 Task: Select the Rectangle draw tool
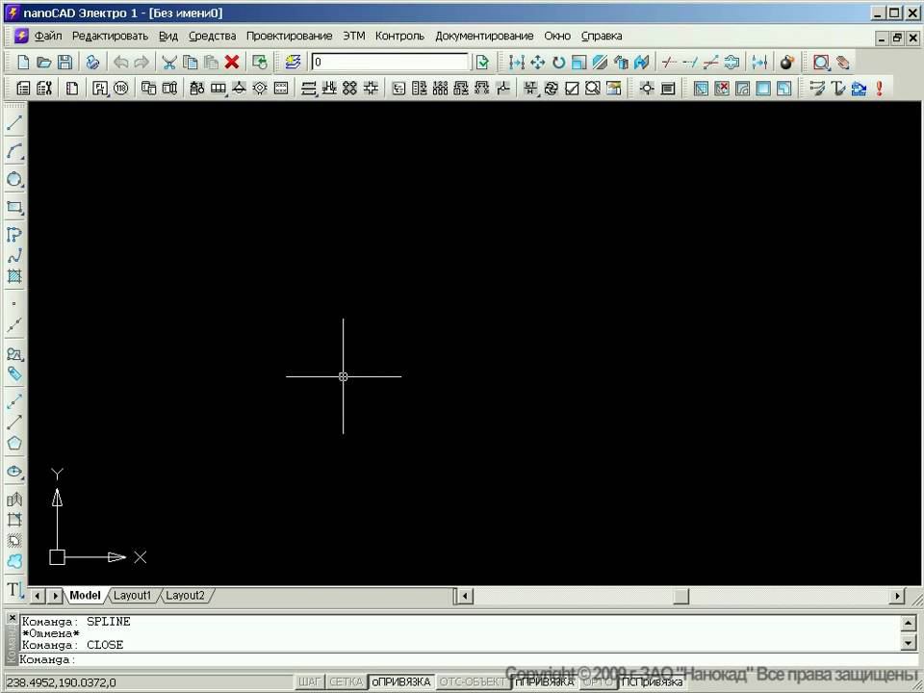(14, 207)
